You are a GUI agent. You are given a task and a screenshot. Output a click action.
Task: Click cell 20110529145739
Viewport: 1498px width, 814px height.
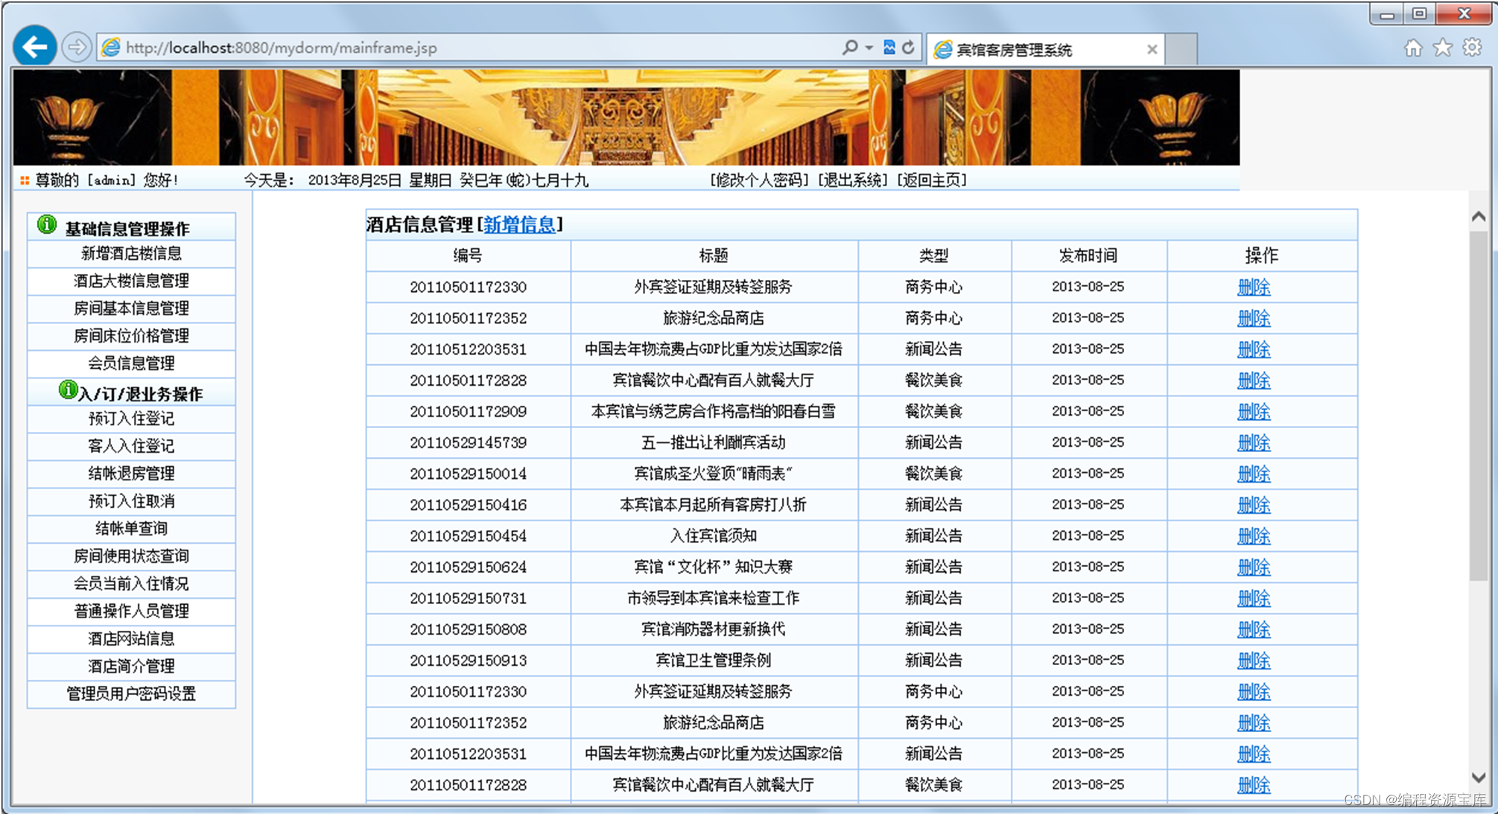click(468, 443)
